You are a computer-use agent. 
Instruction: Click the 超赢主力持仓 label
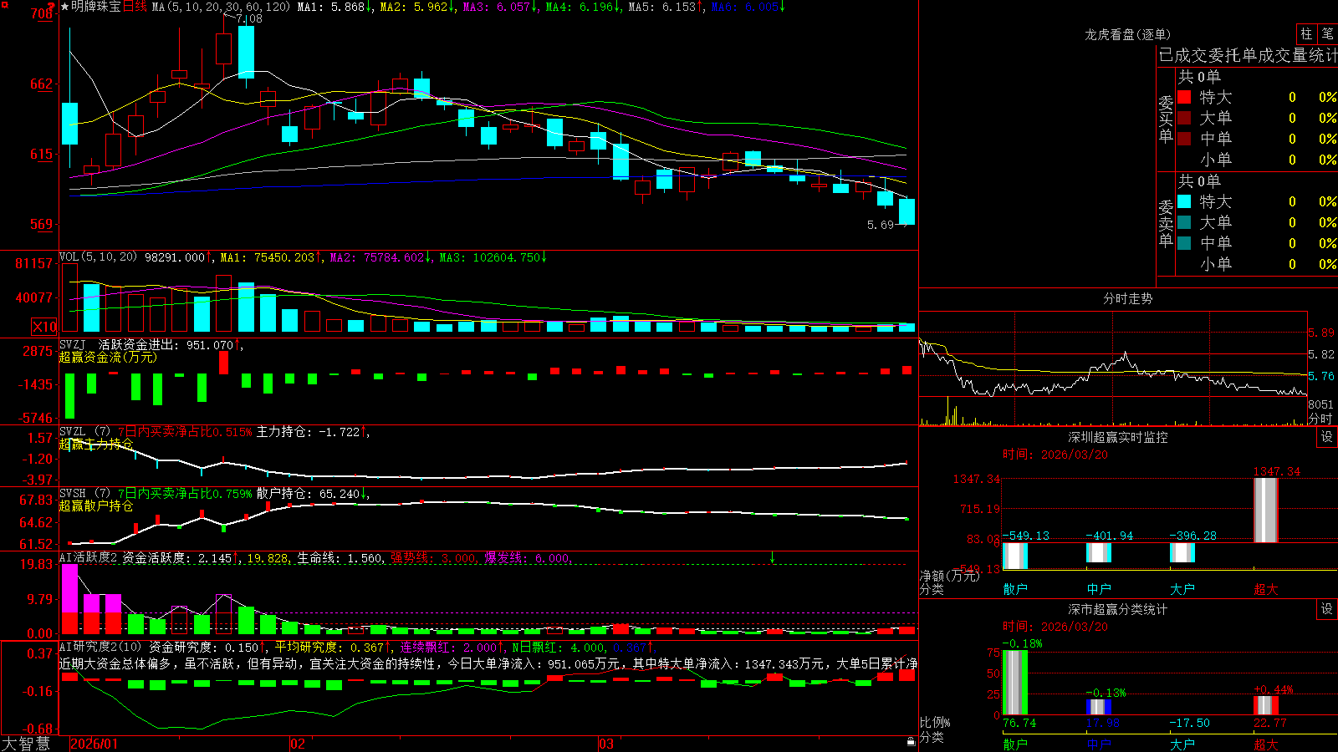(x=96, y=445)
